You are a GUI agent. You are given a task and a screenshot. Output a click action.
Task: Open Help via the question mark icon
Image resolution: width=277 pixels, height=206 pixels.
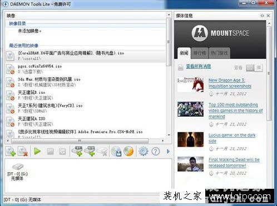[156, 152]
